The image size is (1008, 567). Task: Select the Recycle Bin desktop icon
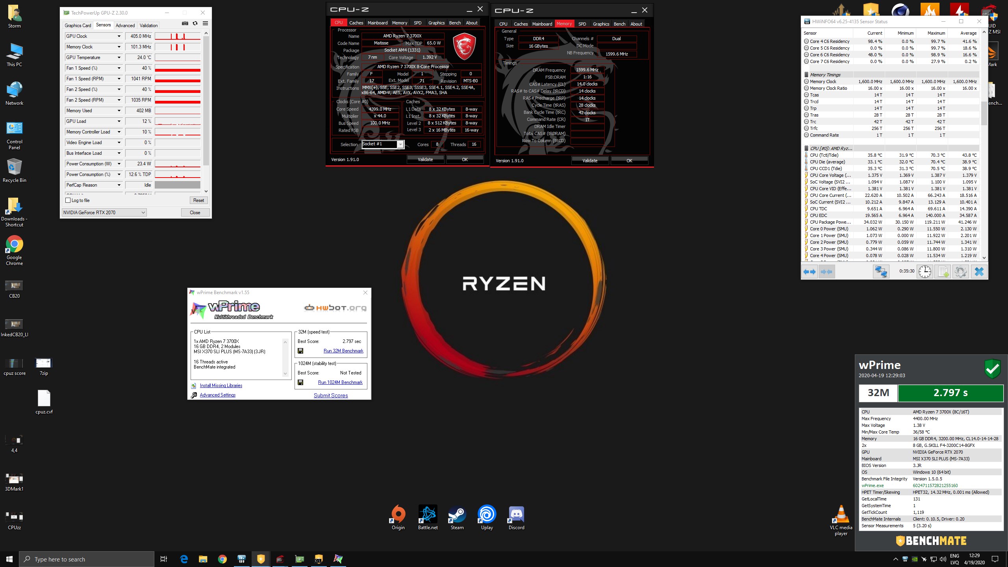point(15,170)
